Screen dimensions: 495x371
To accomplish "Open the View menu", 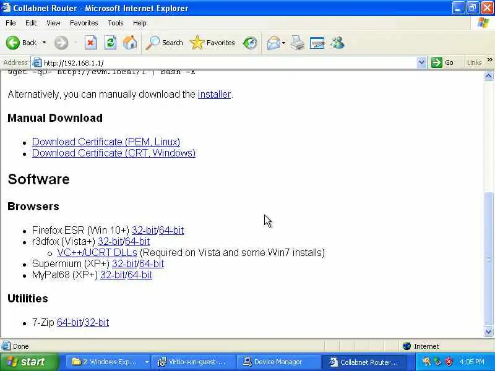I will 53,23.
